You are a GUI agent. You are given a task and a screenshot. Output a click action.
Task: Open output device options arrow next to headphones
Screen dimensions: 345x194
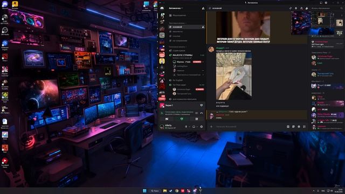197,127
